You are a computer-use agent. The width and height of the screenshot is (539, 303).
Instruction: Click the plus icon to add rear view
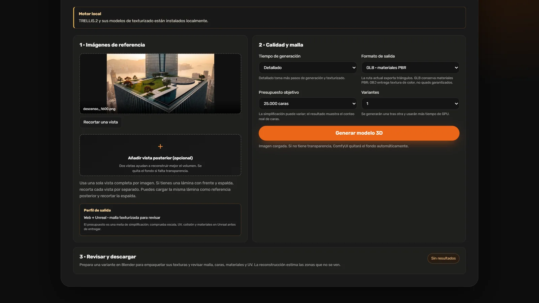click(160, 146)
